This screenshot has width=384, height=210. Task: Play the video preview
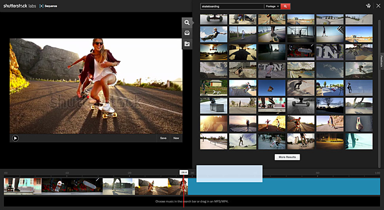pos(15,138)
